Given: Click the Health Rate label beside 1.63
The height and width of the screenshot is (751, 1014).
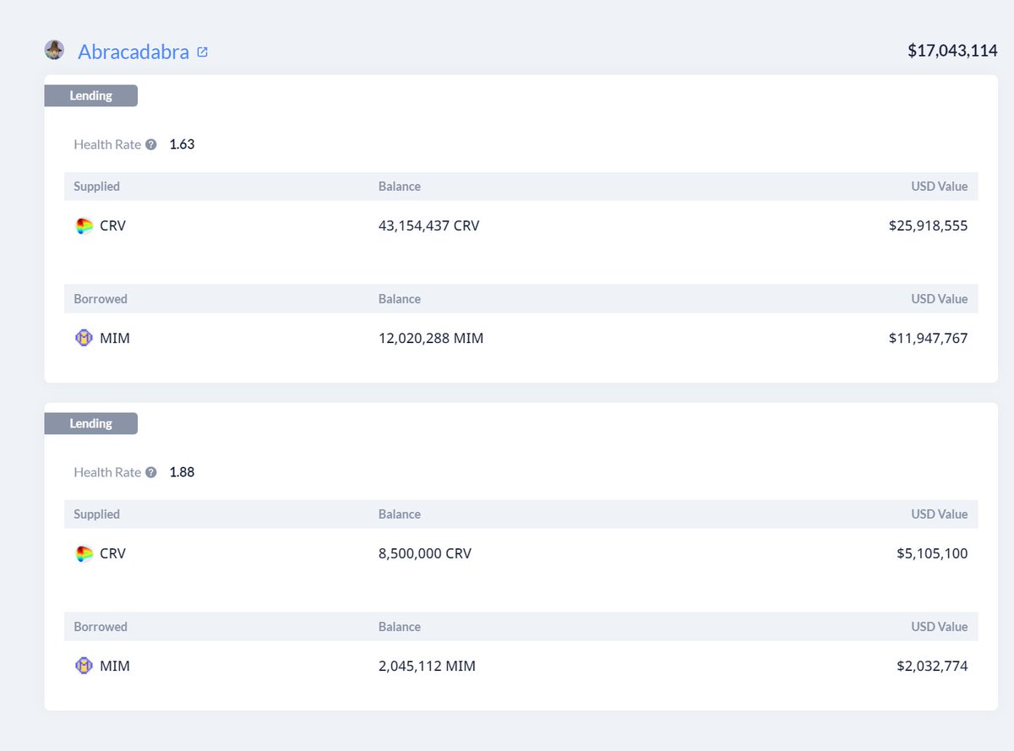Looking at the screenshot, I should coord(107,144).
